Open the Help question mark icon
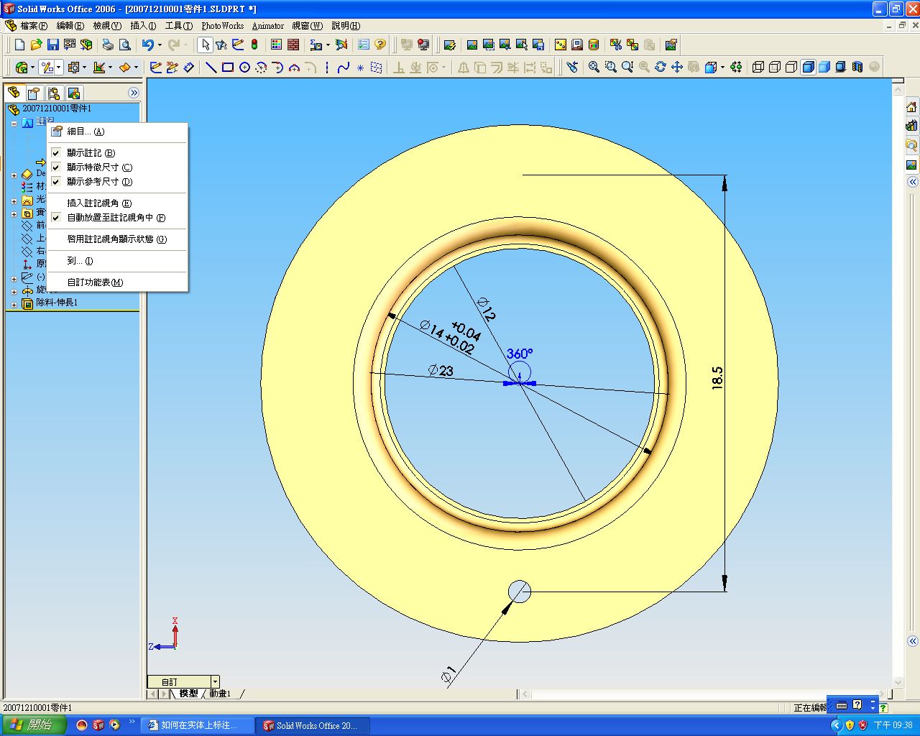Screen dimensions: 920x736 tap(380, 45)
